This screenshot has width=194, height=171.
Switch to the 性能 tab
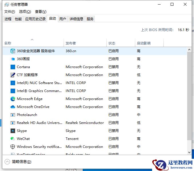[18, 19]
